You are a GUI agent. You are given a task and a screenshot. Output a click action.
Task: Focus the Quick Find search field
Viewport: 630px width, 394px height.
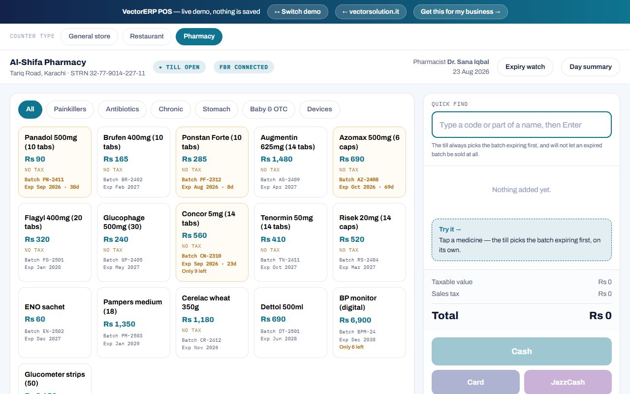coord(522,125)
